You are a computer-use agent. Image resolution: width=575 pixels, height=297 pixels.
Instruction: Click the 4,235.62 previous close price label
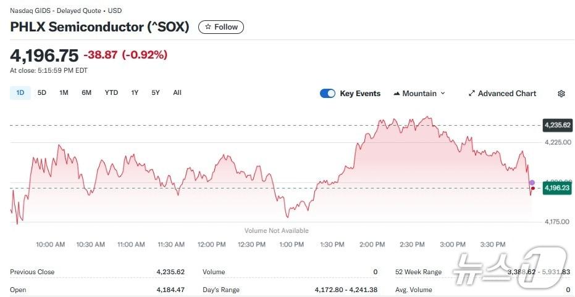(557, 125)
